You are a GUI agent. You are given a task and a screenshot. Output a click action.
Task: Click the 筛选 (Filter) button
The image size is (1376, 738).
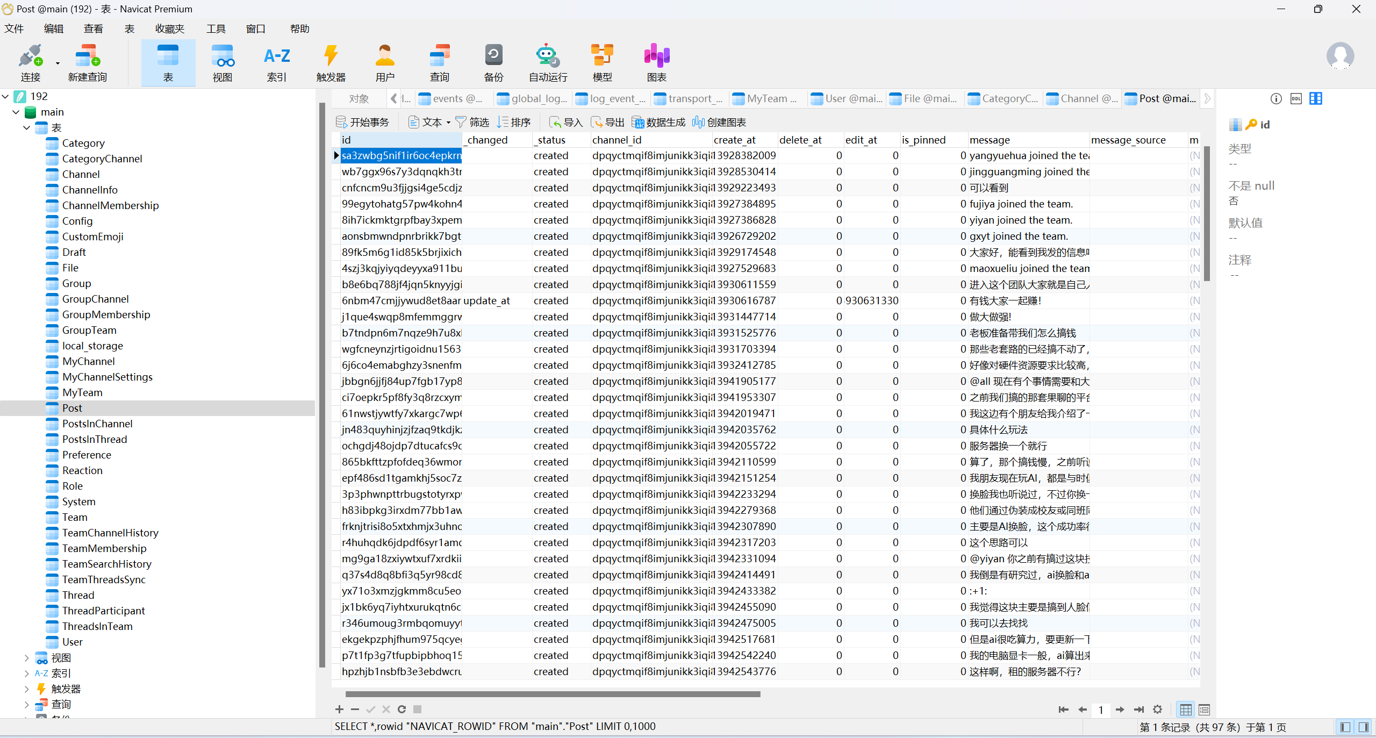pyautogui.click(x=472, y=123)
